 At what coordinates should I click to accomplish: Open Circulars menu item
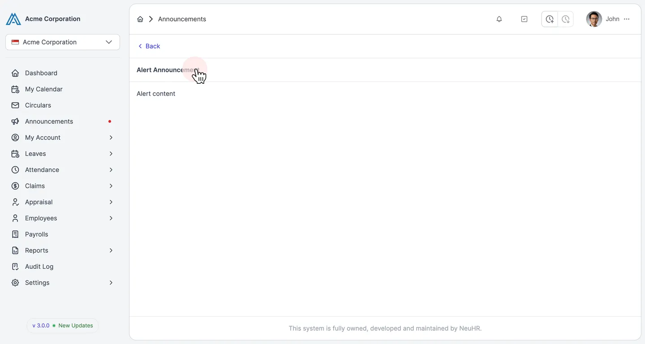coord(63,105)
